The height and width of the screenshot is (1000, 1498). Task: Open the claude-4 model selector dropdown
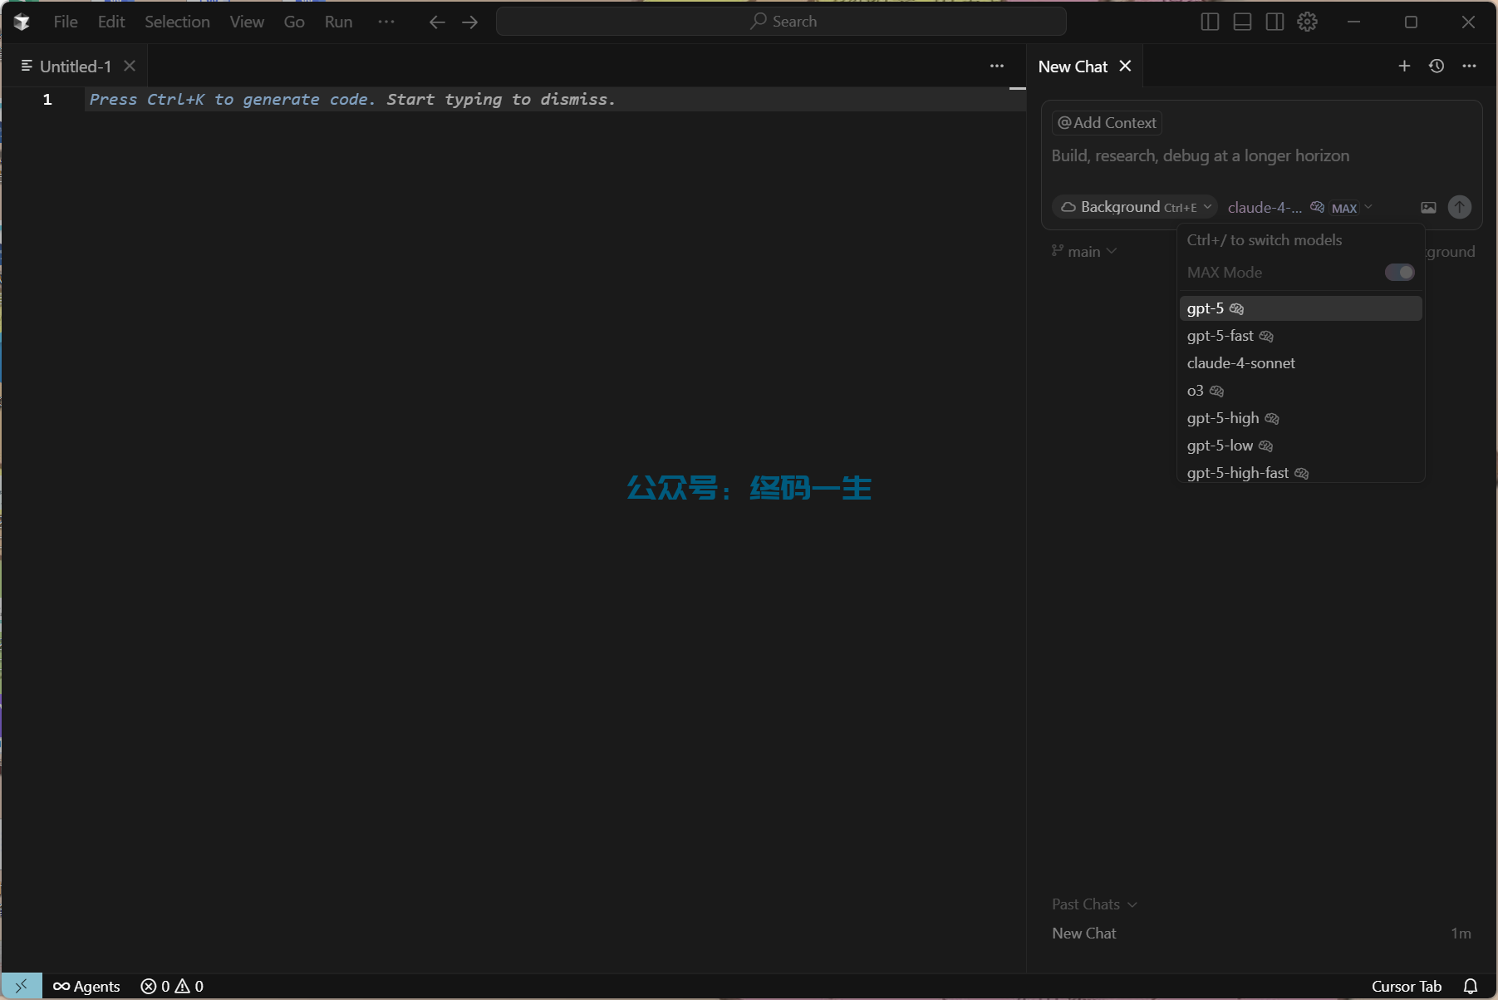tap(1300, 208)
